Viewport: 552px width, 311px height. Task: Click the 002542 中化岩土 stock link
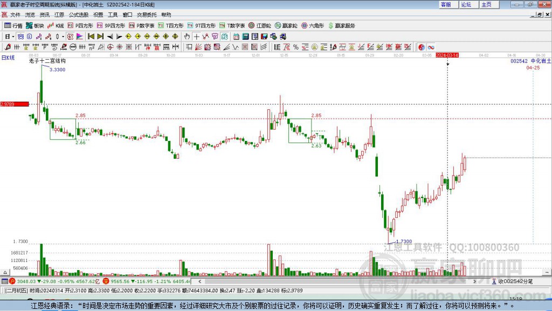click(x=530, y=61)
